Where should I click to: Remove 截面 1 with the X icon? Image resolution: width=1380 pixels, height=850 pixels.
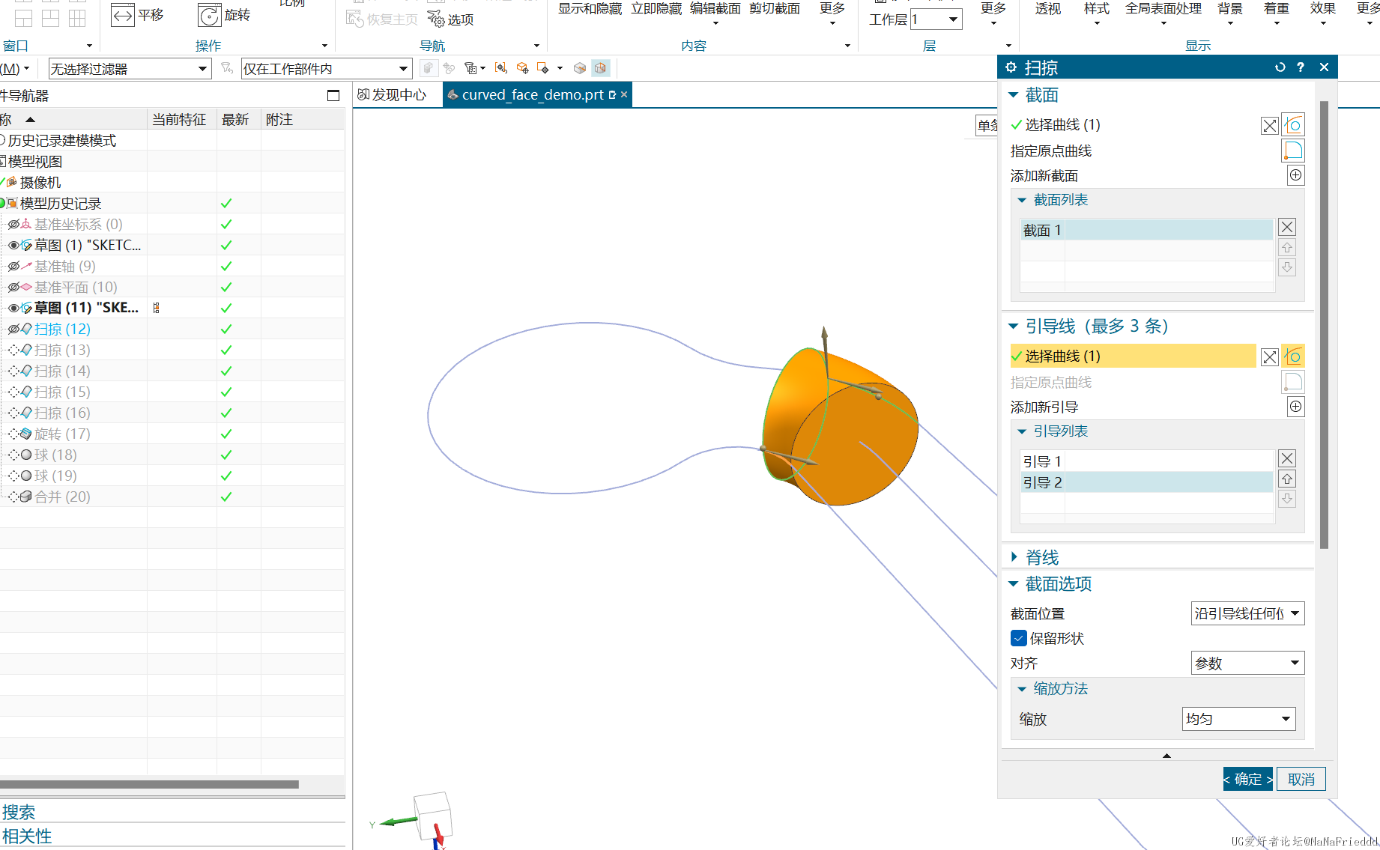(1287, 227)
